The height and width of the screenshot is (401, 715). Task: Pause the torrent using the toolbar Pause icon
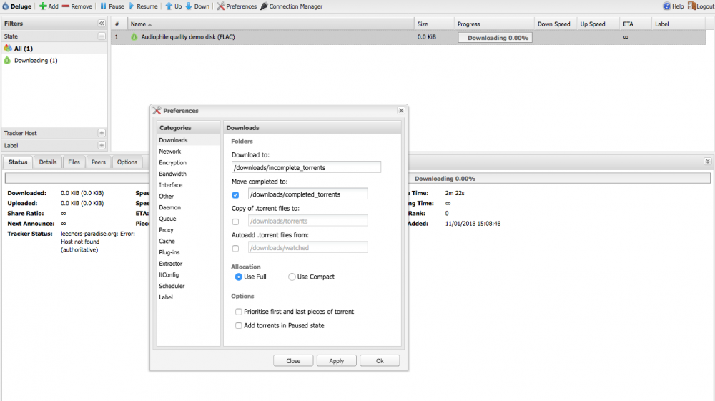pos(104,6)
